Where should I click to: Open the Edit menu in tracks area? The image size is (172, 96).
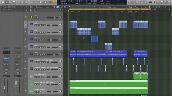click(32, 7)
